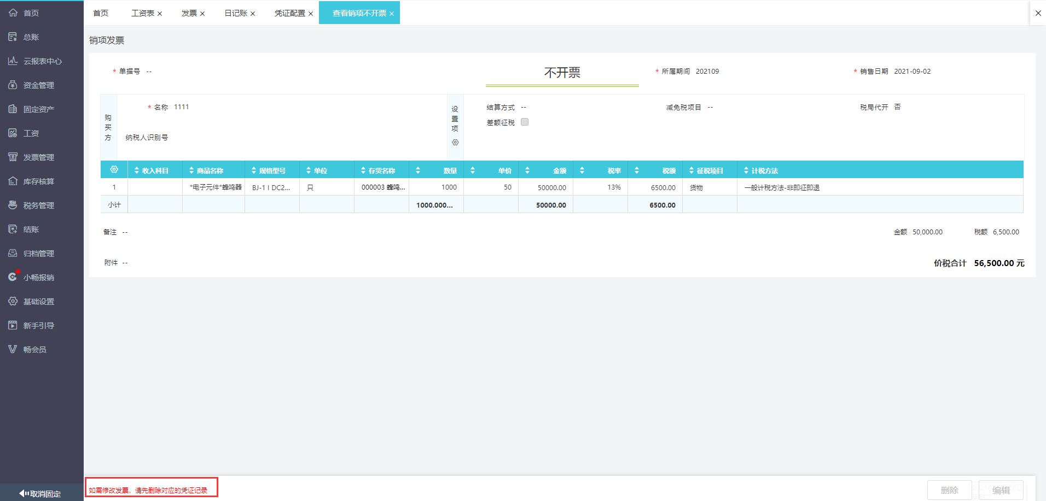Sort table by 收入科目 column

pyautogui.click(x=137, y=170)
